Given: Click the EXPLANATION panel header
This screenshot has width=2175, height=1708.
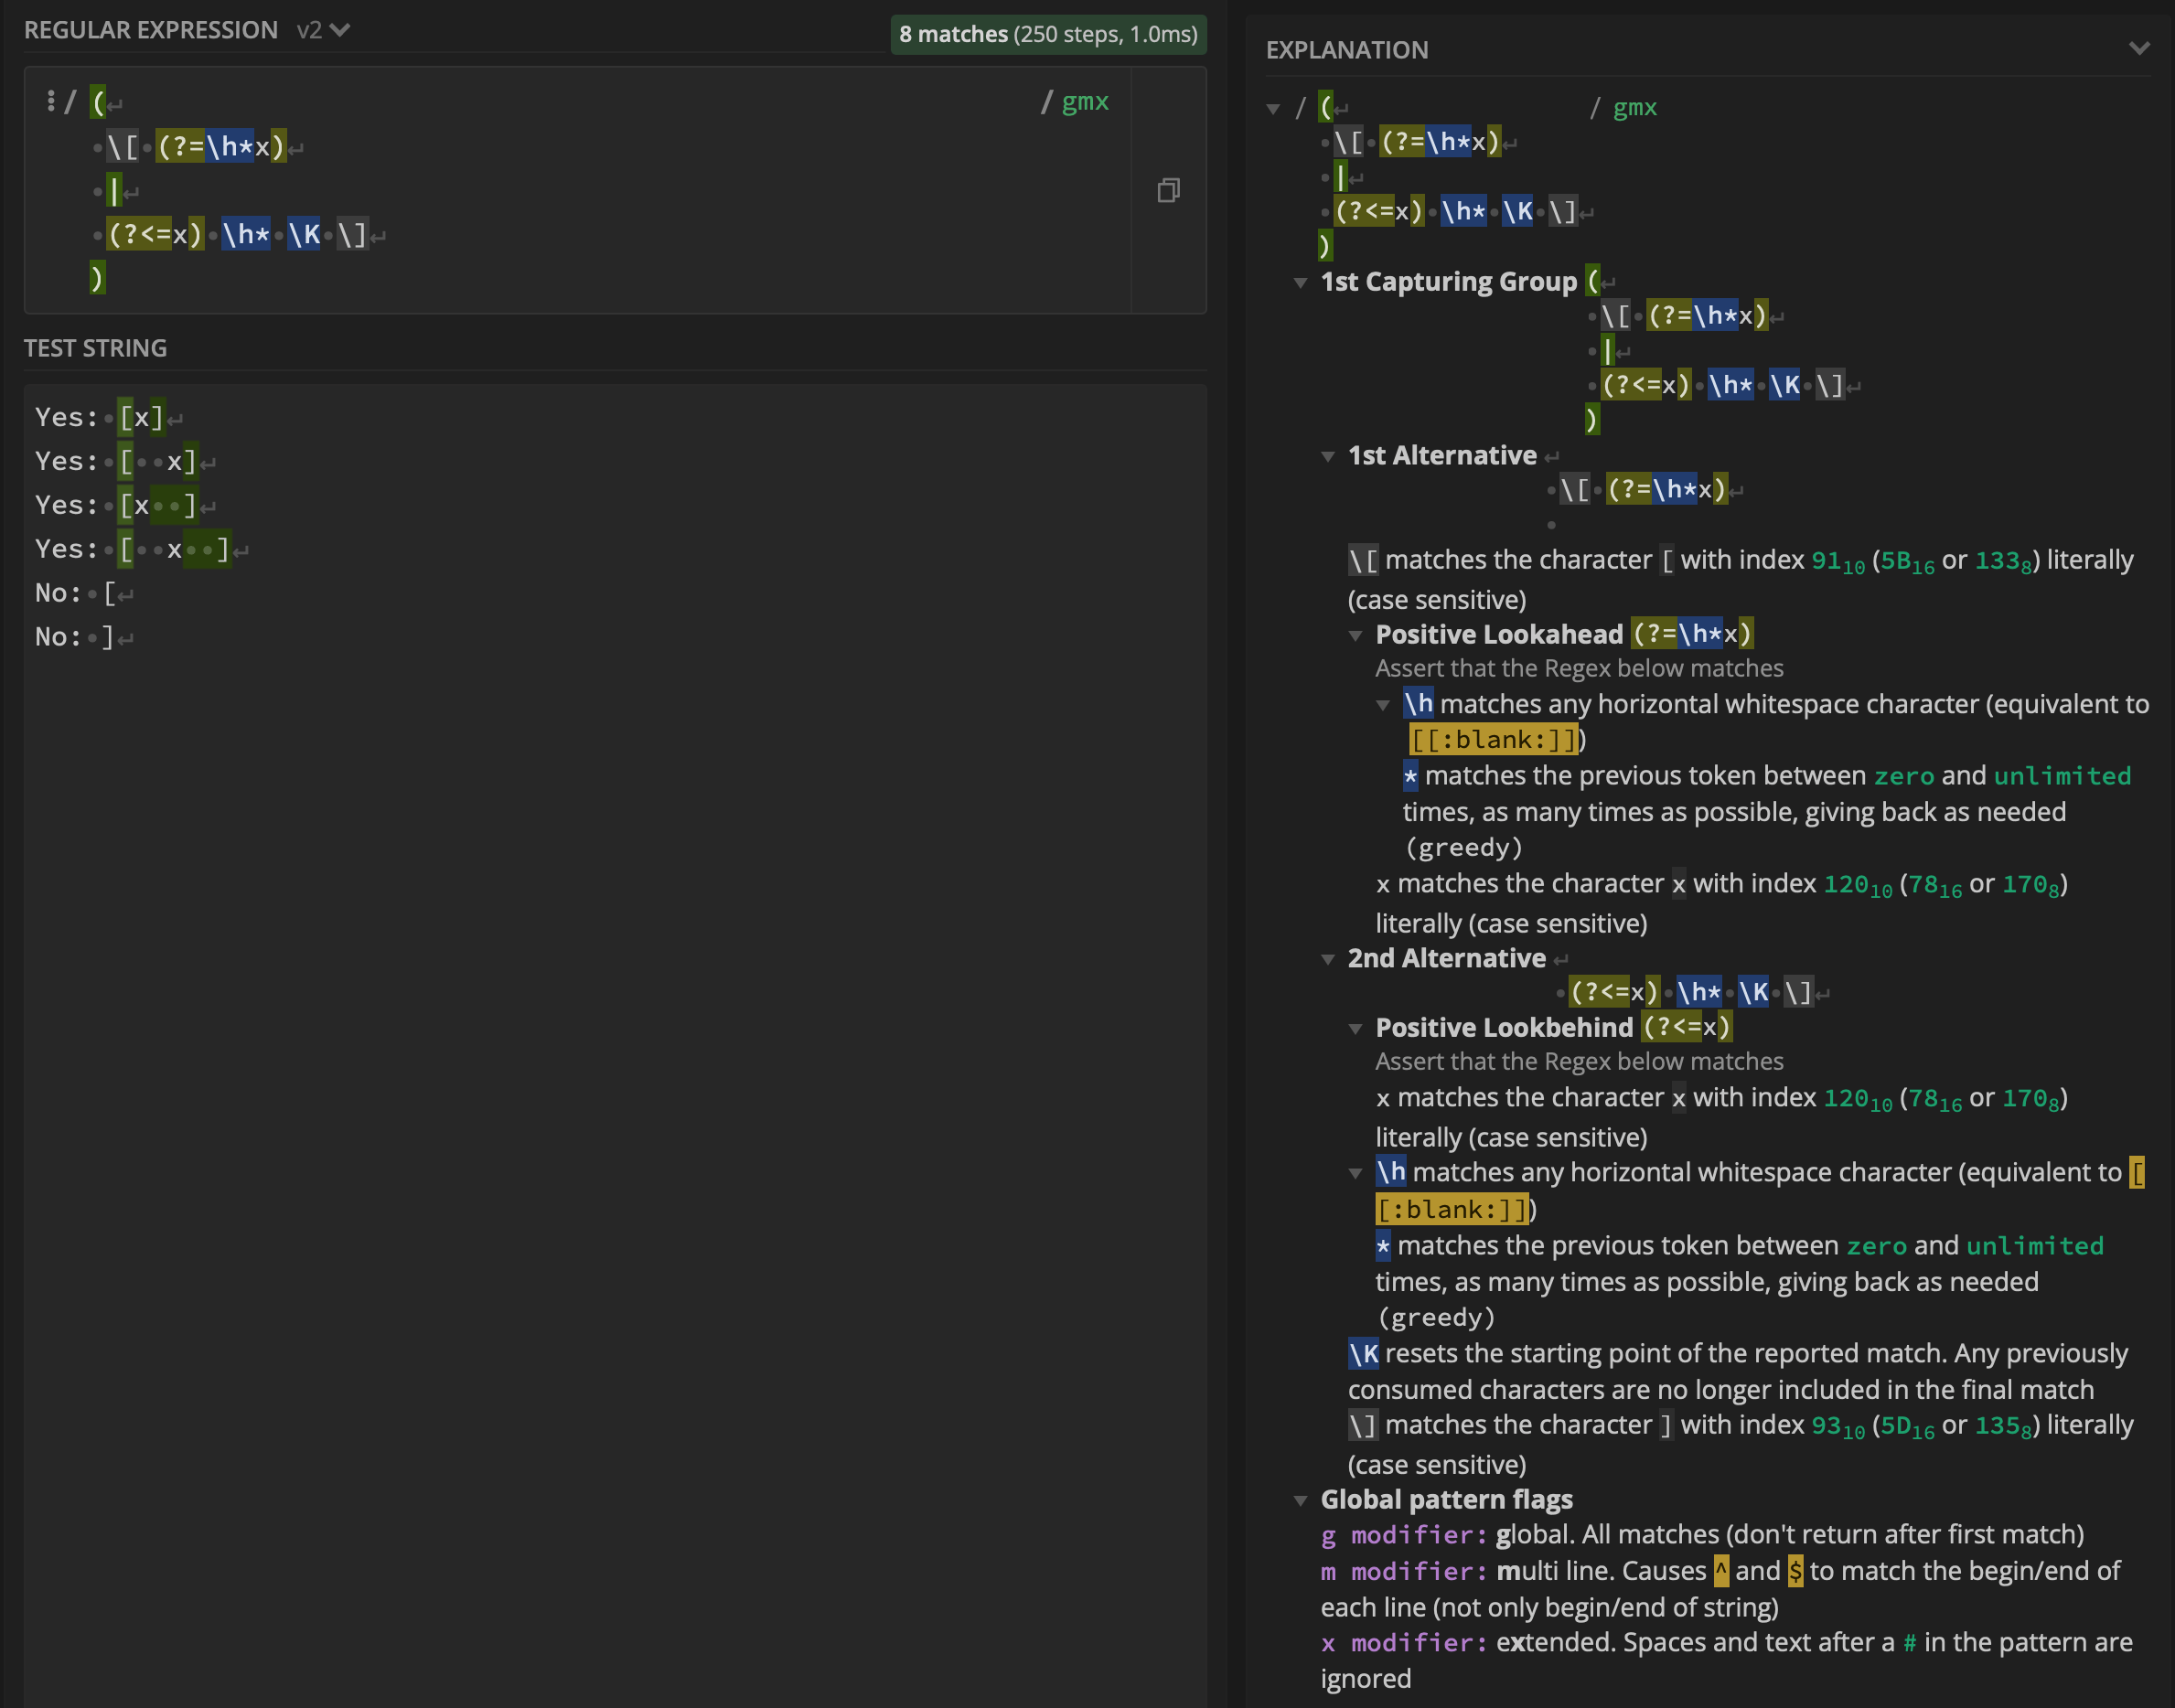Looking at the screenshot, I should pos(1346,50).
